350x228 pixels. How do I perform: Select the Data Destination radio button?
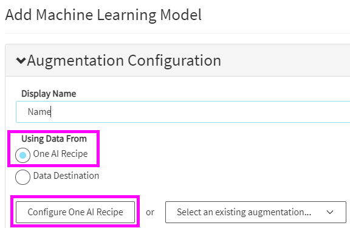tap(22, 177)
